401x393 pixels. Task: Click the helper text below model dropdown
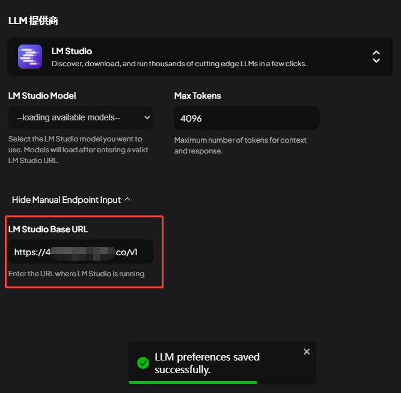point(78,150)
